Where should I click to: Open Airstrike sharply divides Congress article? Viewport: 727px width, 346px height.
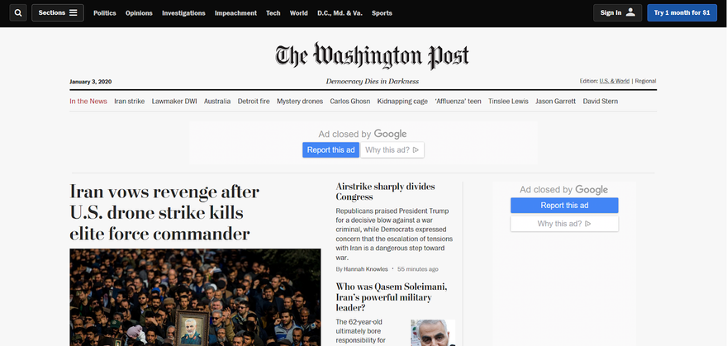click(385, 192)
